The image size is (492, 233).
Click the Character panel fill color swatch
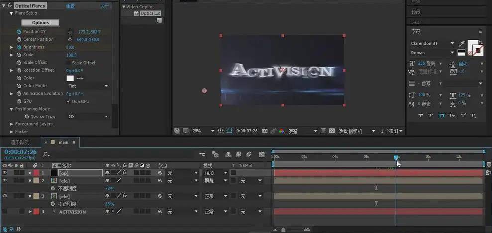(472, 45)
